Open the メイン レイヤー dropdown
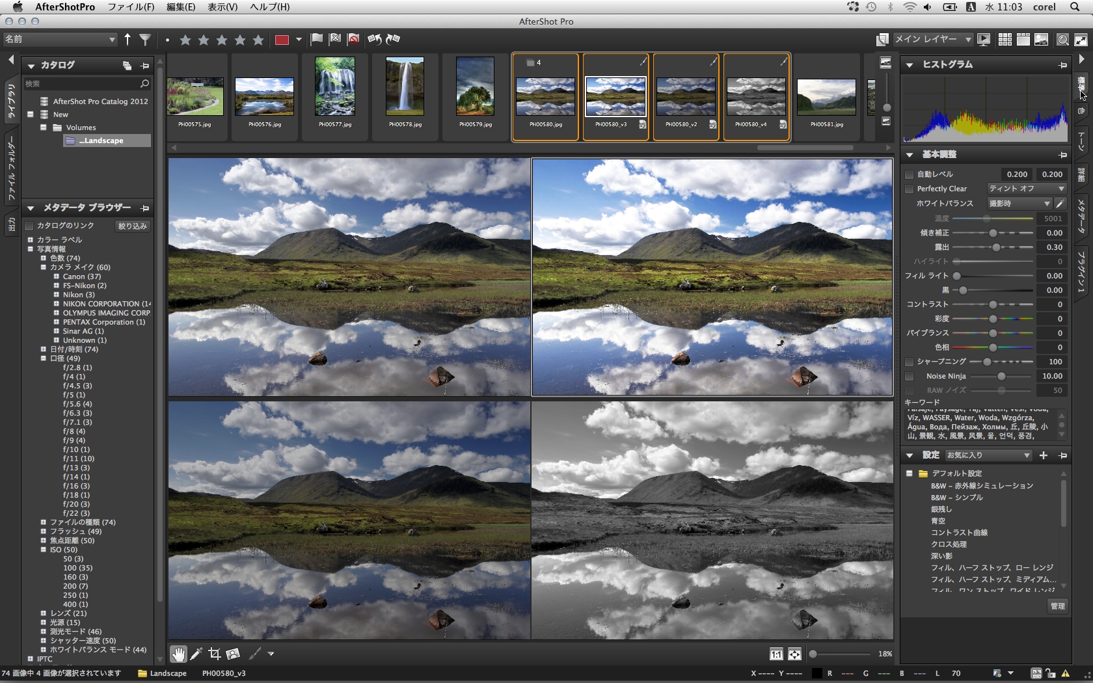 933,40
